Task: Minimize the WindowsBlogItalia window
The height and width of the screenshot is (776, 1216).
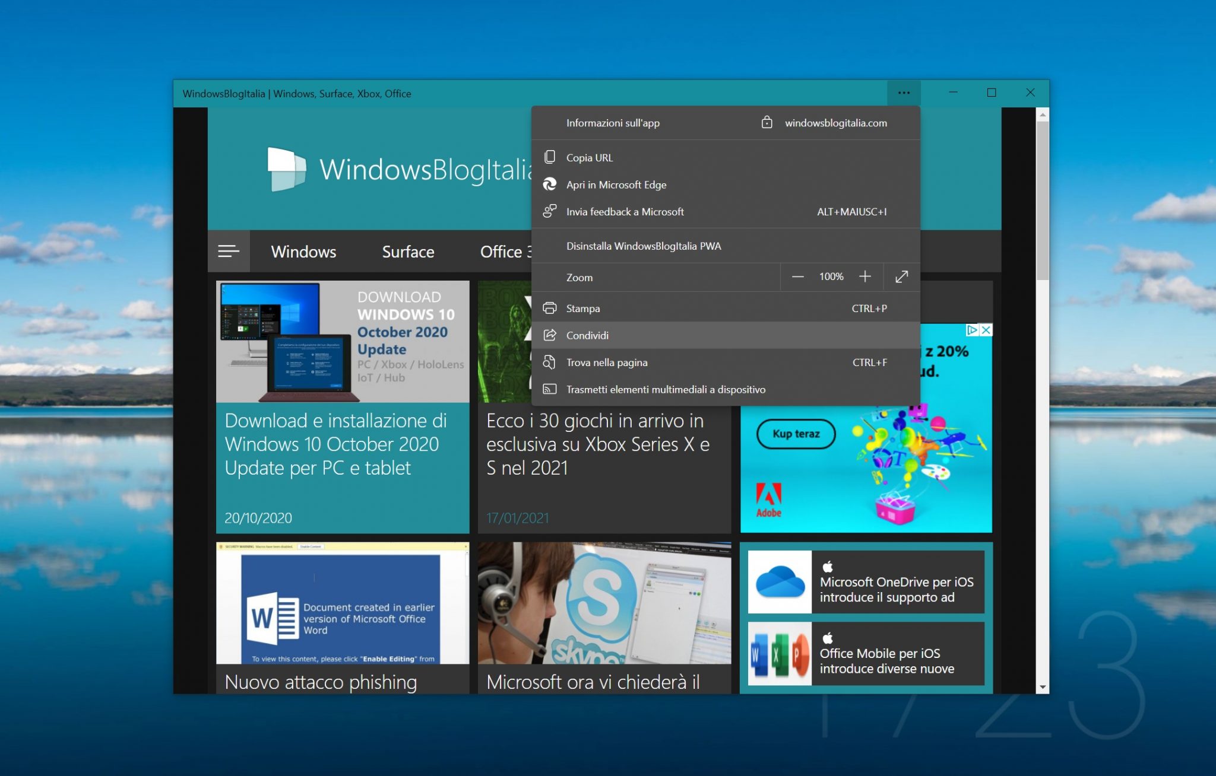Action: click(x=953, y=93)
